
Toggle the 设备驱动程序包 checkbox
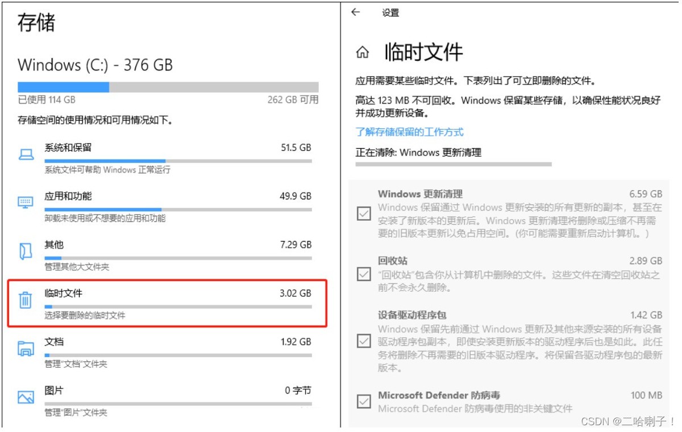(x=364, y=341)
